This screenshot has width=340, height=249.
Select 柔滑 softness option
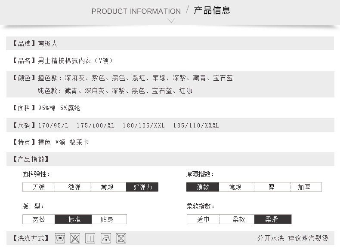coord(272,219)
